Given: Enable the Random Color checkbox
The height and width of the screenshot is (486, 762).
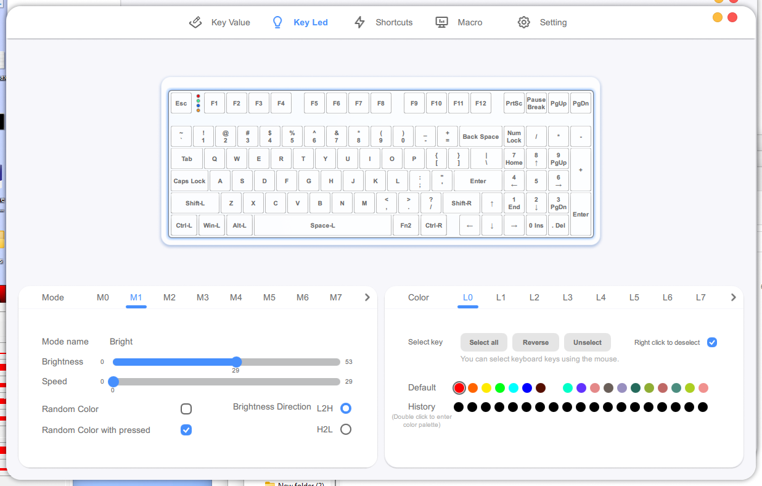Looking at the screenshot, I should tap(186, 409).
